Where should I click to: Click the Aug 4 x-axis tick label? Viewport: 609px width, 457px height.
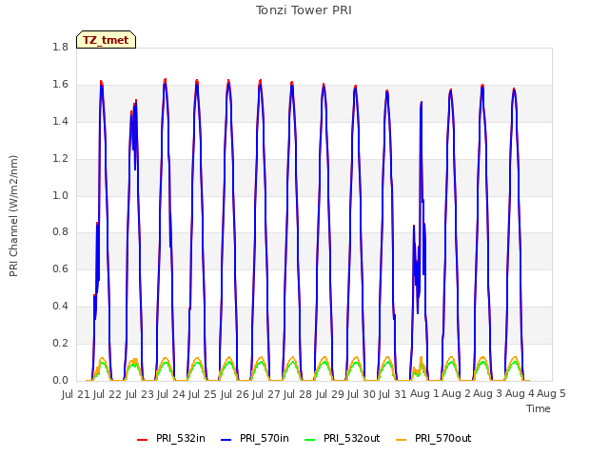click(x=520, y=394)
